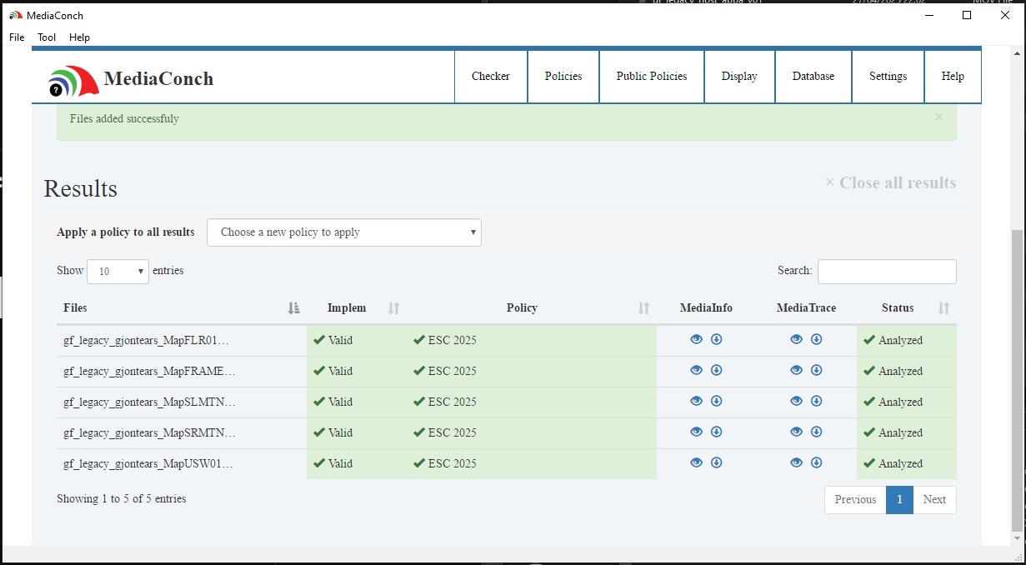View MediaInfo report for MapSLMTN file
Viewport: 1026px width, 565px height.
(x=696, y=401)
